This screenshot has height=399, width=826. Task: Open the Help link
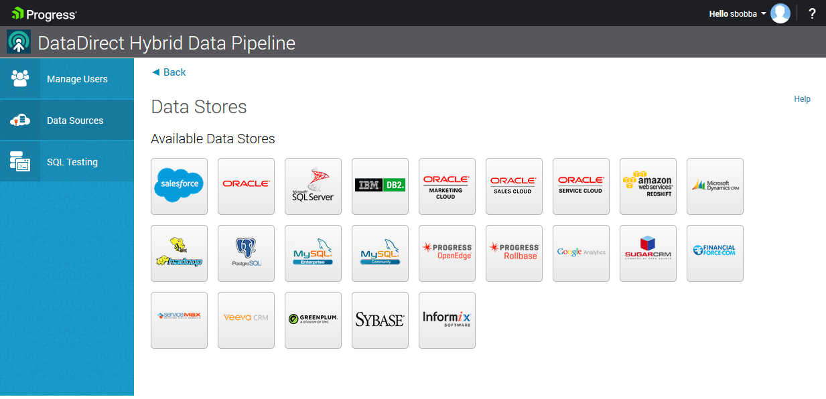[x=802, y=98]
